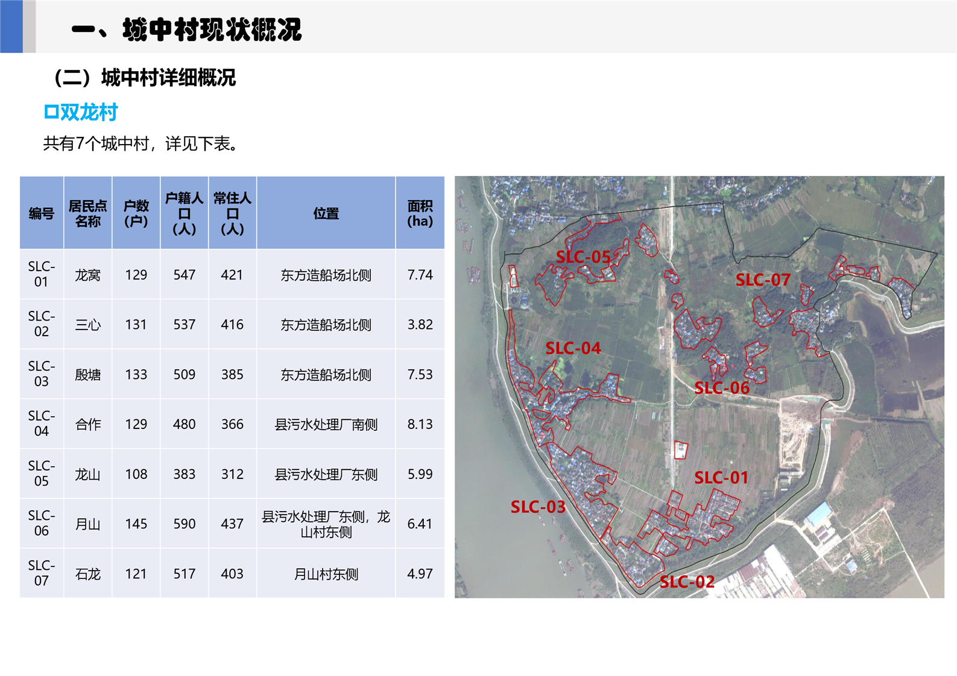Click the blue heading 双龙村

point(81,112)
